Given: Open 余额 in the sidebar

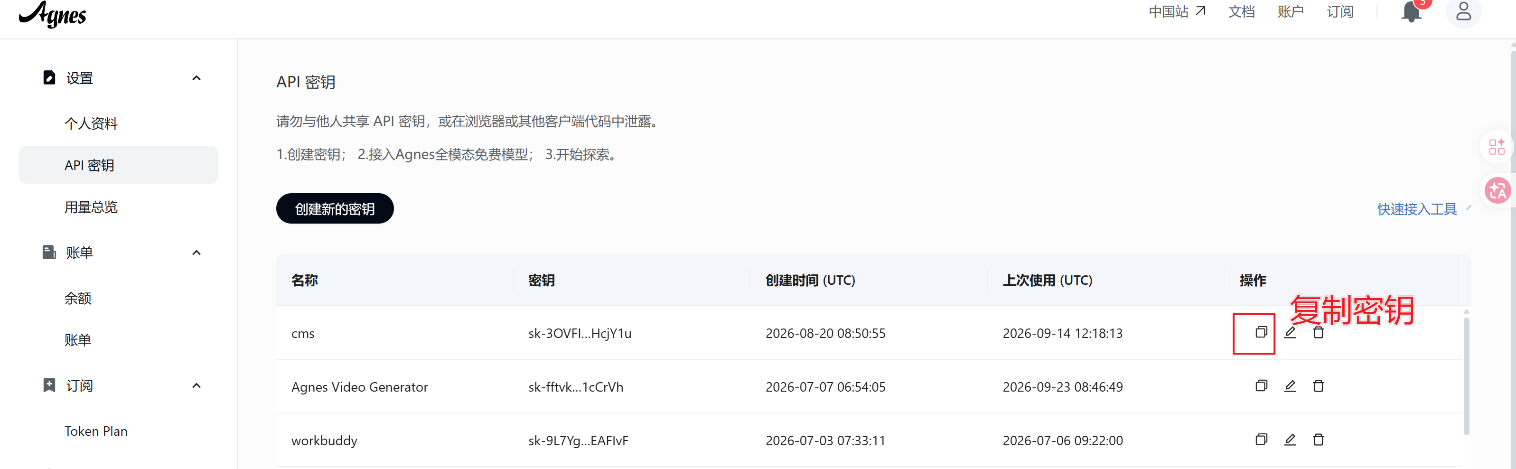Looking at the screenshot, I should pyautogui.click(x=78, y=299).
